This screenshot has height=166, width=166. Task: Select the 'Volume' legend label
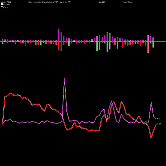coord(6,5)
